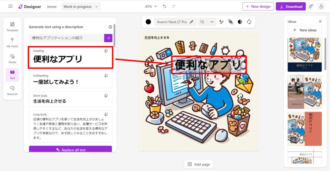Open the black text color swatch
This screenshot has height=171, width=330.
tap(148, 22)
